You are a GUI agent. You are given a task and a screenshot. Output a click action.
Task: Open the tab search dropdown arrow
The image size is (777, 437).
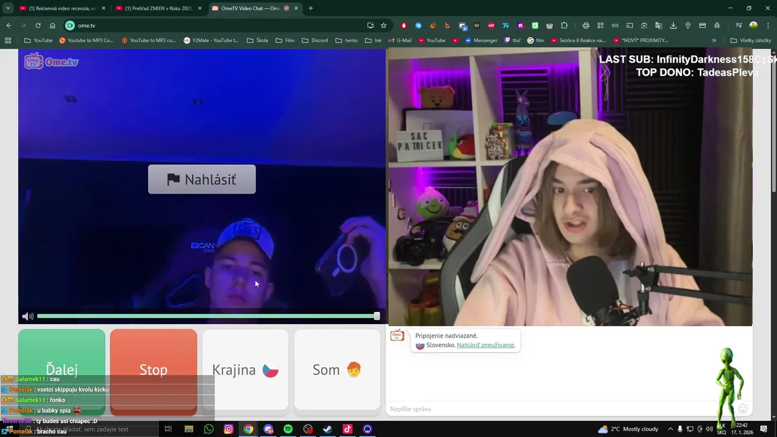tap(8, 8)
